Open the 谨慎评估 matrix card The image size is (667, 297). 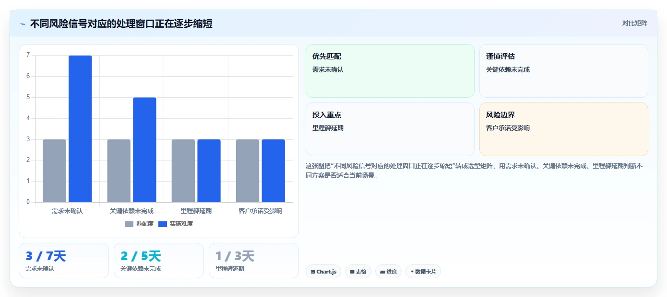(x=564, y=71)
